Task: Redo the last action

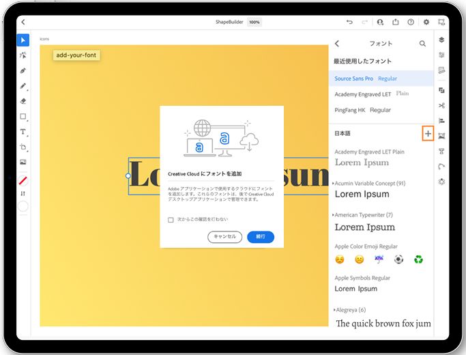Action: (x=364, y=22)
